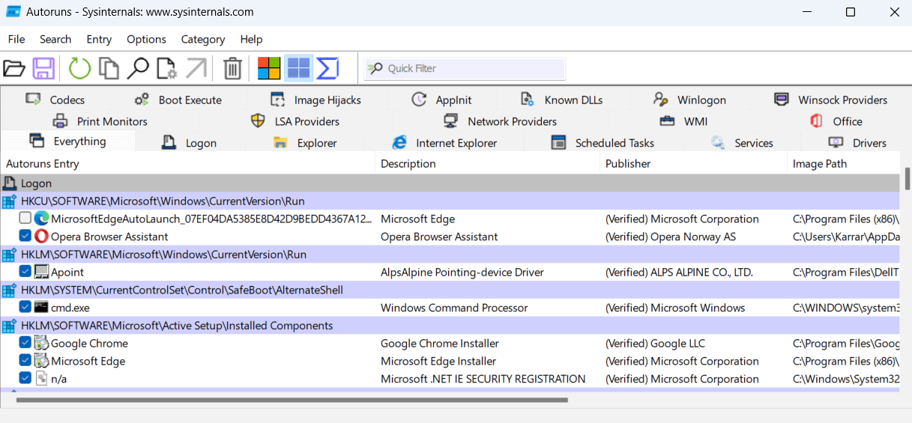
Task: Toggle the colorful Windows entries filter icon
Action: (x=269, y=69)
